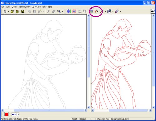Viewport: 156px width, 121px height.
Task: Click the blue oval fill icon
Action: [x=69, y=11]
